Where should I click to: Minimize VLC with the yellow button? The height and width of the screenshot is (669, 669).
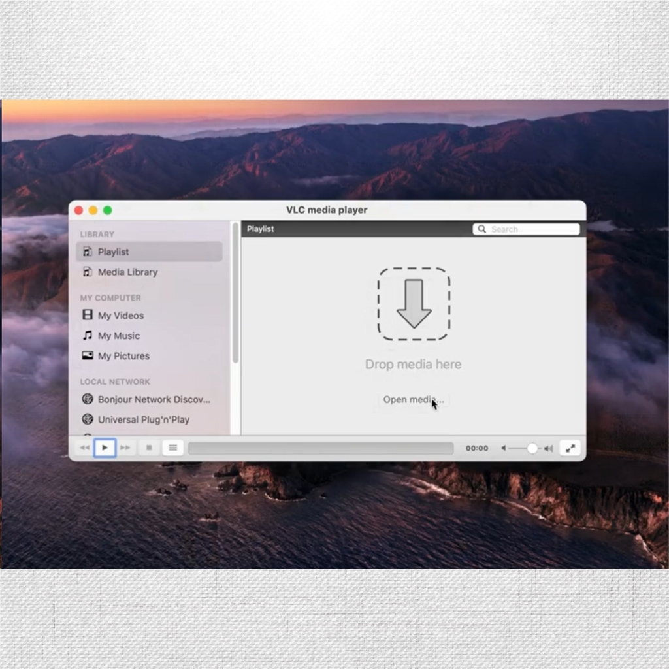point(93,210)
